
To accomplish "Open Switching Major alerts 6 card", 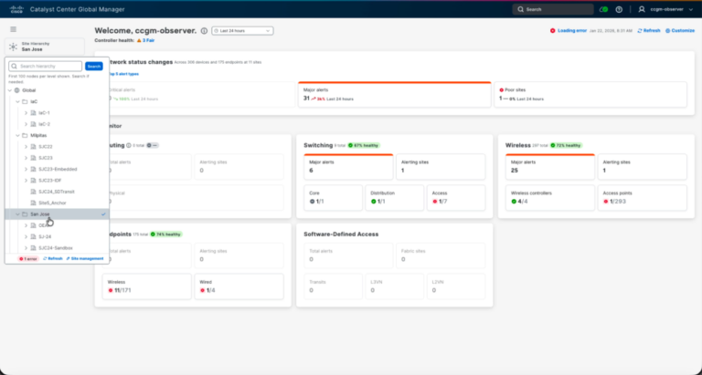I will [x=348, y=167].
